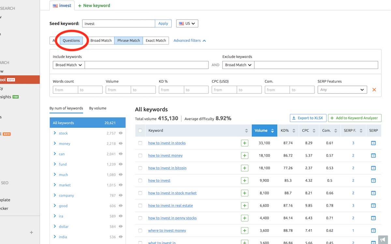This screenshot has width=391, height=244.
Task: Expand the 'stock' keyword group
Action: tap(55, 133)
